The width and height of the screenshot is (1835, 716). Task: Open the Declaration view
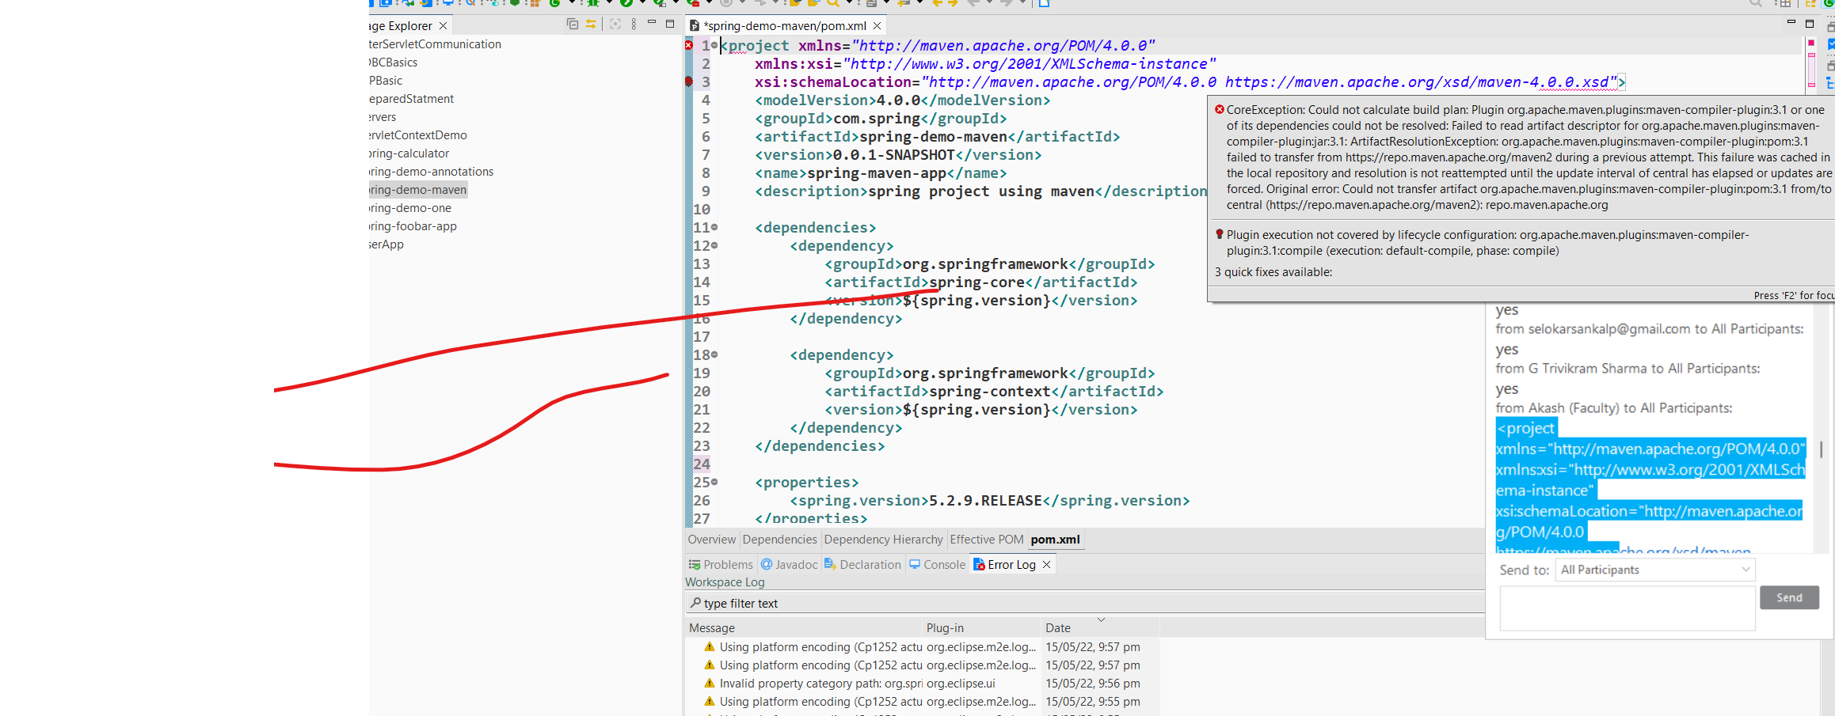coord(863,565)
